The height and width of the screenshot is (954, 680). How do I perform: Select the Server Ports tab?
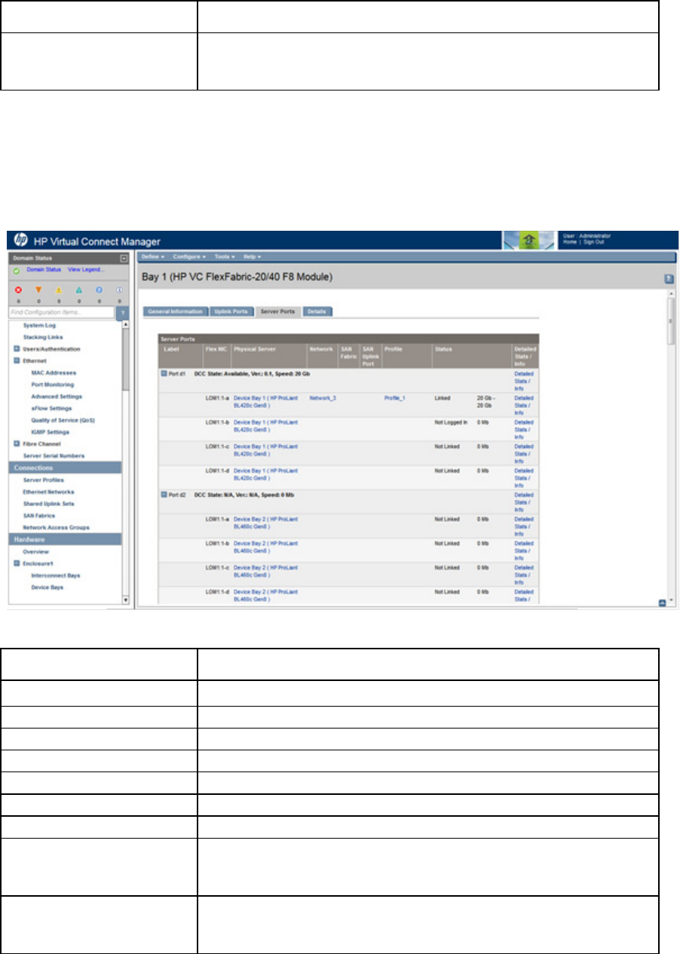[277, 311]
